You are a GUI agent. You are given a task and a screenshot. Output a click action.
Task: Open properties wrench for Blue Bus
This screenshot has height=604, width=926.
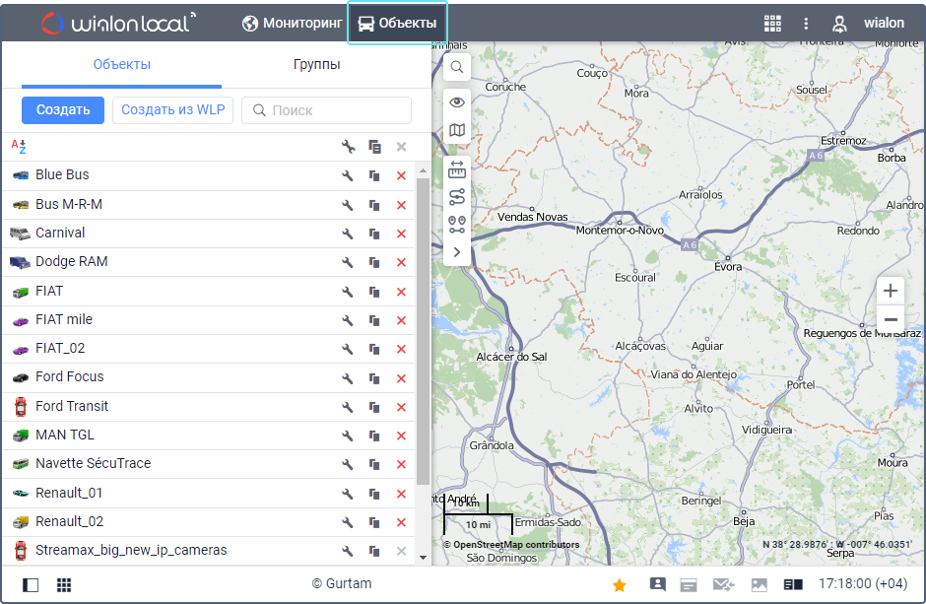(348, 176)
